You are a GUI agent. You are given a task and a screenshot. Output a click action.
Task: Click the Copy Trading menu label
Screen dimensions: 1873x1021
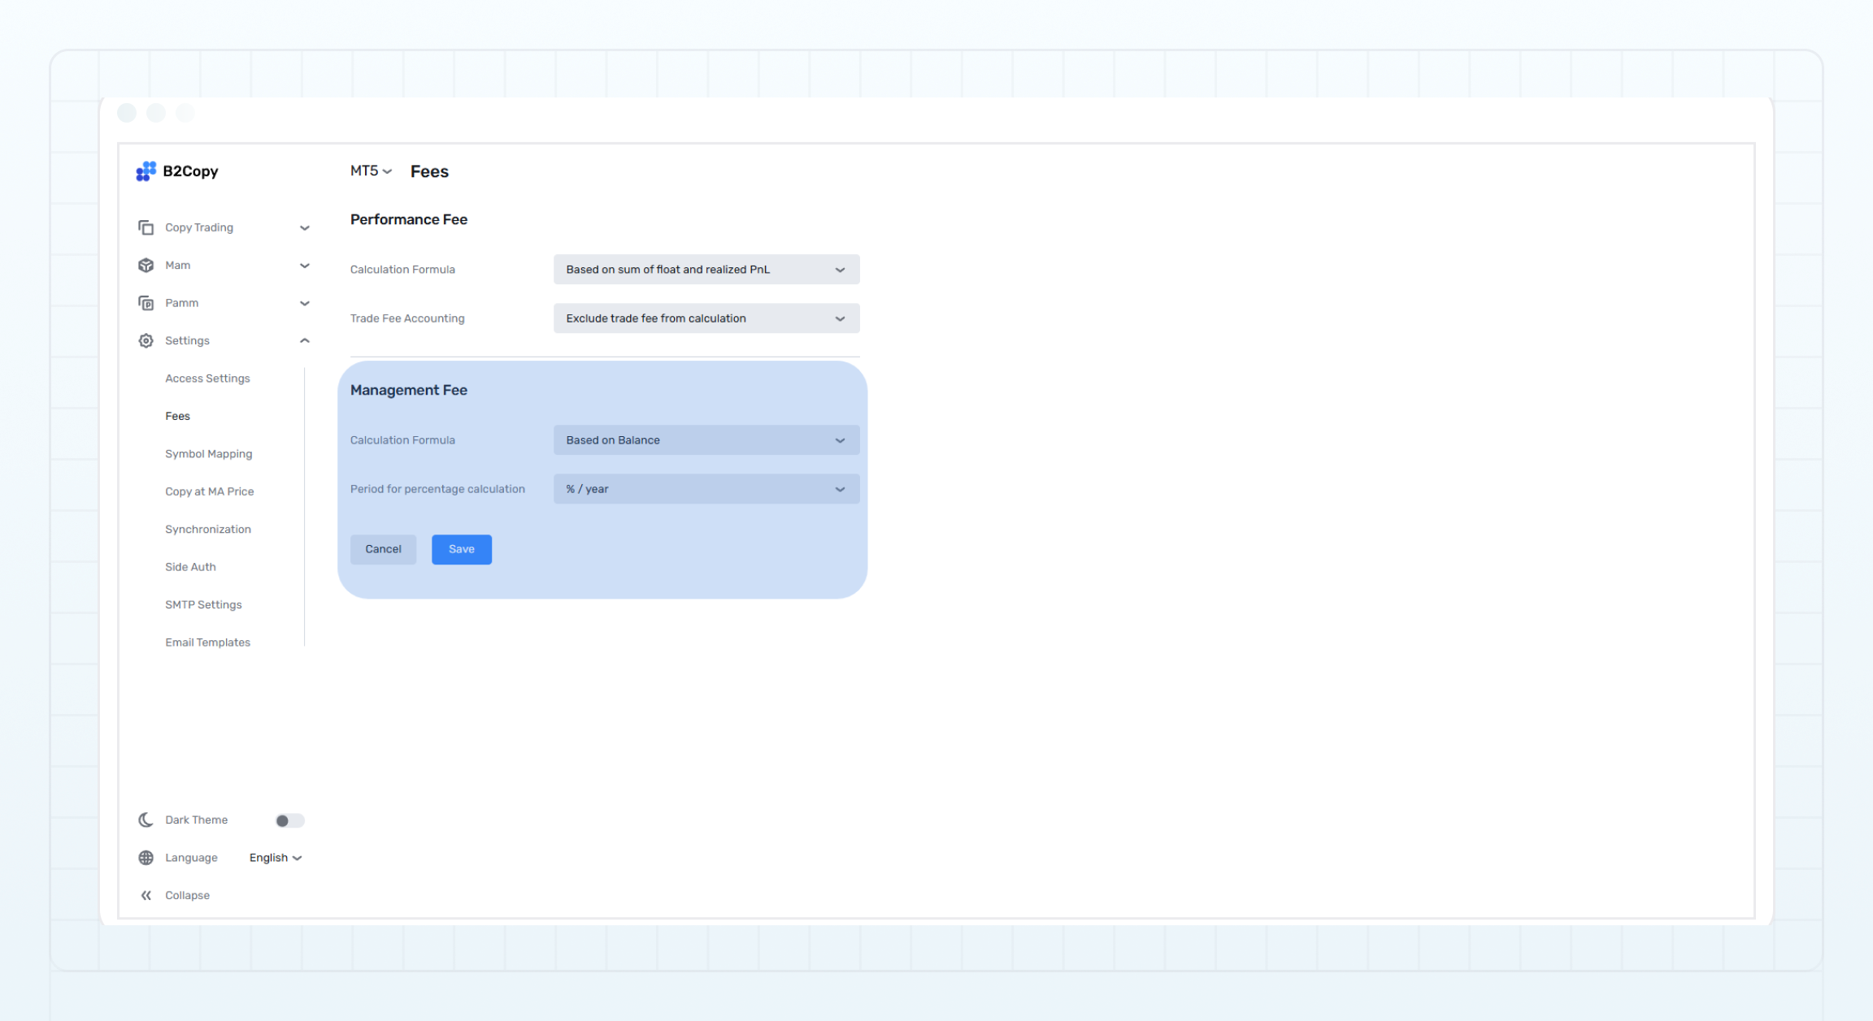click(x=199, y=227)
